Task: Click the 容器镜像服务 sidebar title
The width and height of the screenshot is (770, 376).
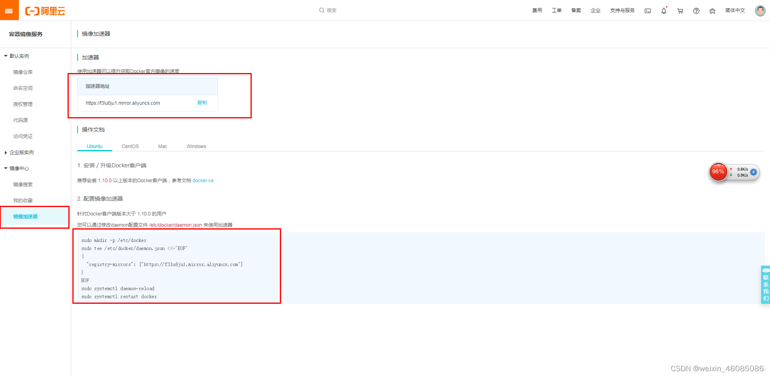Action: pos(26,34)
